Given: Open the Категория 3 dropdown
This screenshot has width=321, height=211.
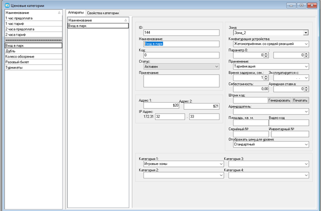Looking at the screenshot, I should [269, 164].
